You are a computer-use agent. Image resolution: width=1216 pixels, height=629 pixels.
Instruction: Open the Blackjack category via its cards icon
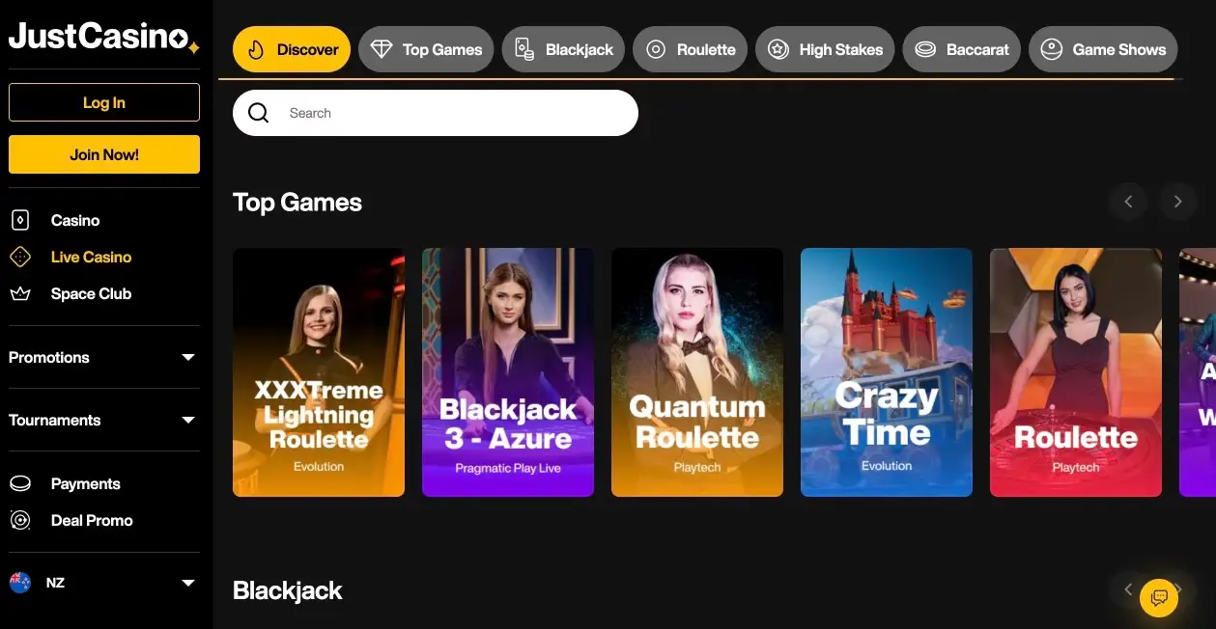(524, 48)
